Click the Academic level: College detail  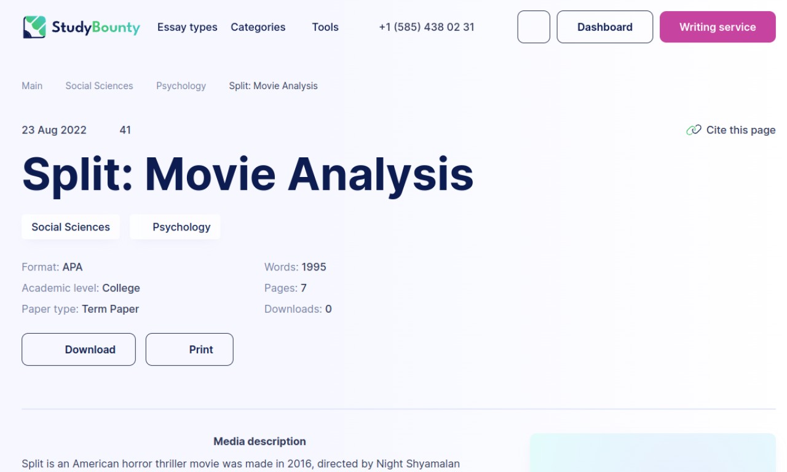pyautogui.click(x=81, y=288)
